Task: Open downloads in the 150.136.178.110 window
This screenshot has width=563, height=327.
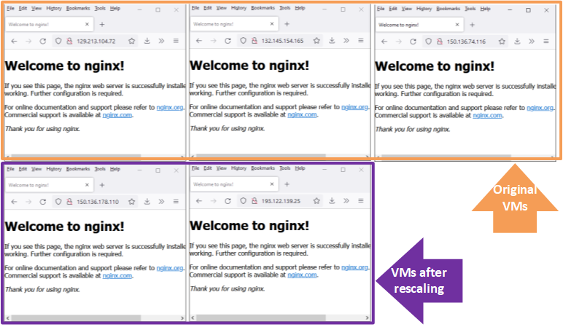Action: click(x=147, y=202)
